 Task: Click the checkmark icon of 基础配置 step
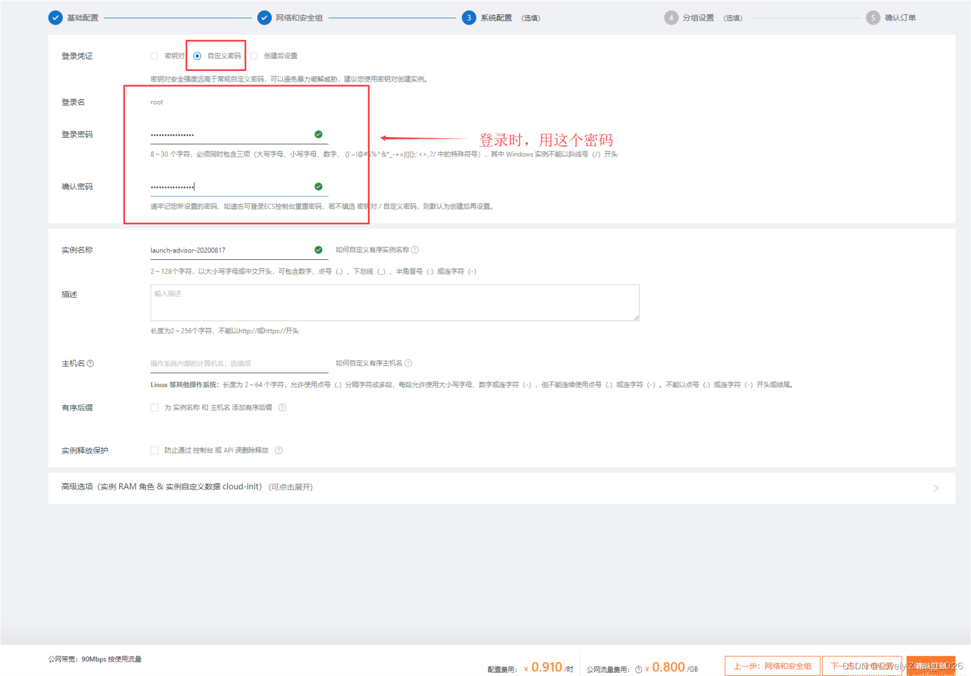tap(55, 18)
